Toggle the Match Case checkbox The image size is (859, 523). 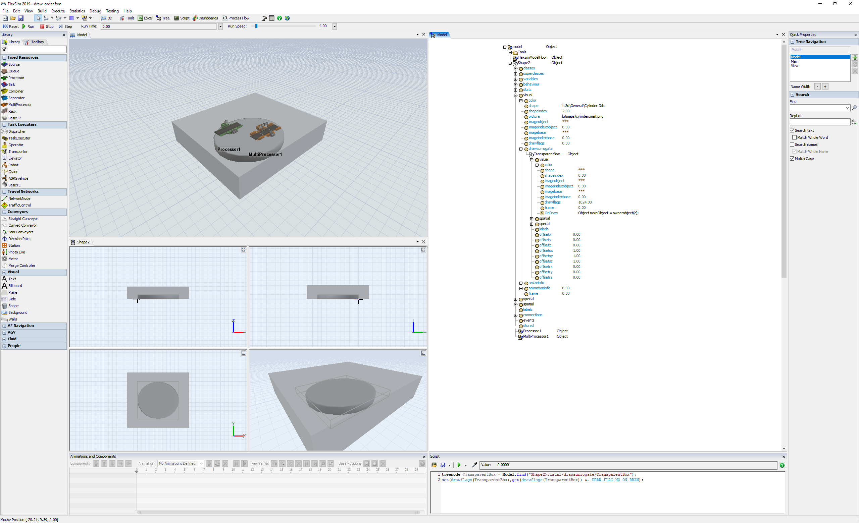[792, 159]
